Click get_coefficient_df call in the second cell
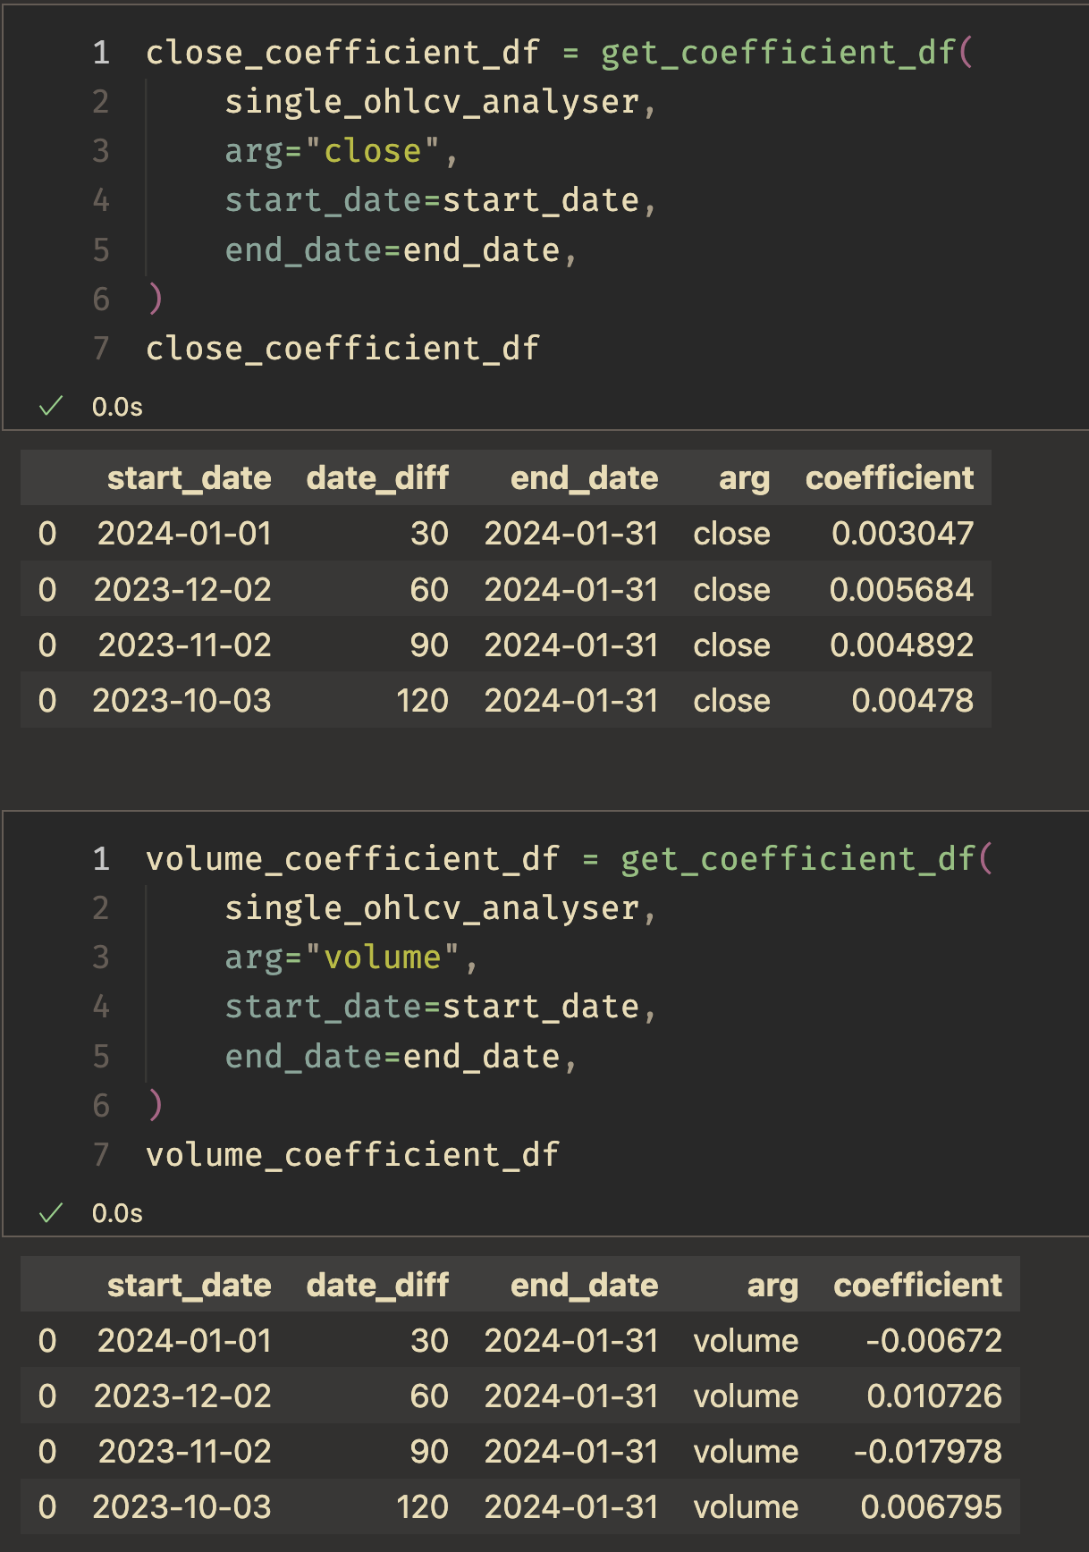 798,859
